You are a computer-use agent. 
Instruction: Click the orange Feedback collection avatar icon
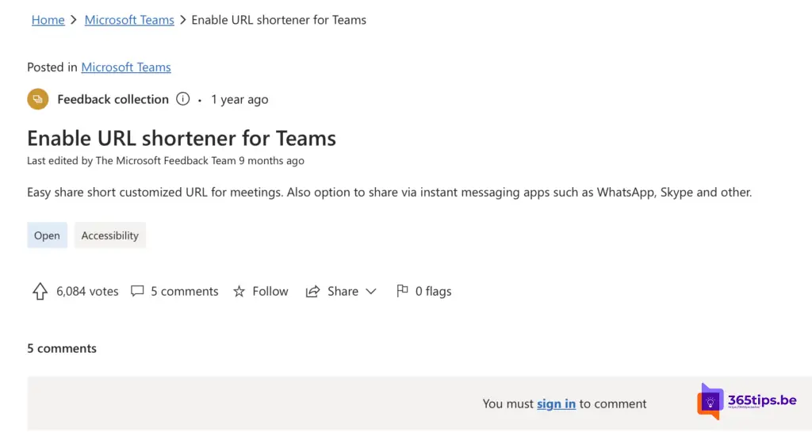(37, 99)
